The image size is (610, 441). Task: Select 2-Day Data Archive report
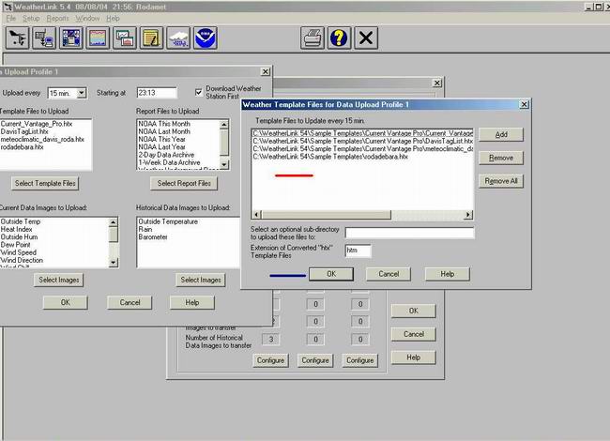[166, 155]
